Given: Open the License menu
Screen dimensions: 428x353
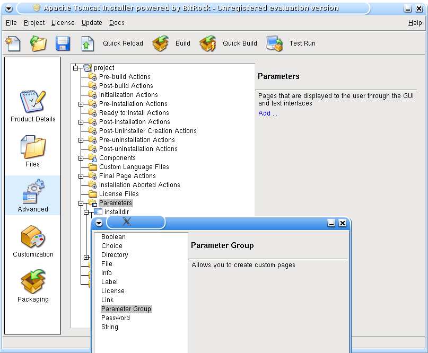Looking at the screenshot, I should [63, 23].
